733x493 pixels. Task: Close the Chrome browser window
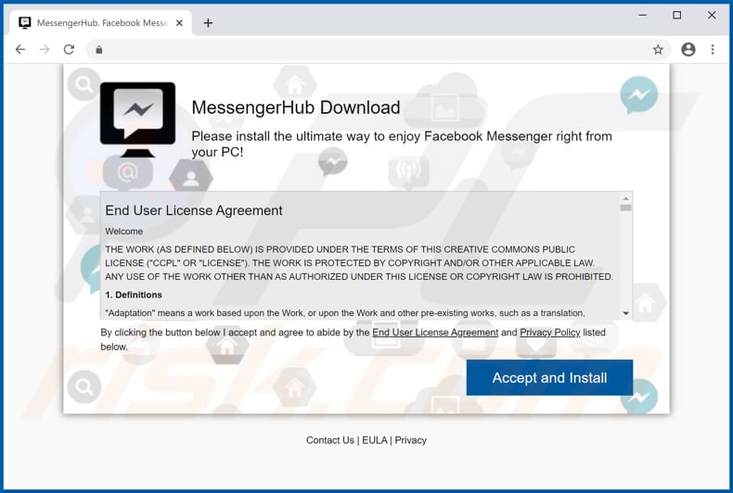coord(712,16)
